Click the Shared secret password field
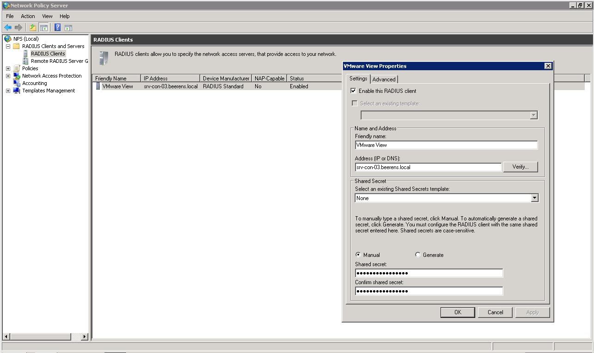594x353 pixels. [x=429, y=273]
